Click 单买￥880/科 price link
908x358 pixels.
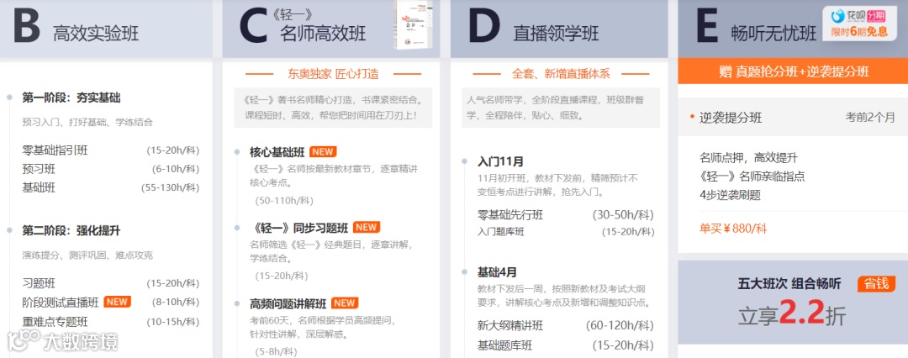pyautogui.click(x=732, y=229)
